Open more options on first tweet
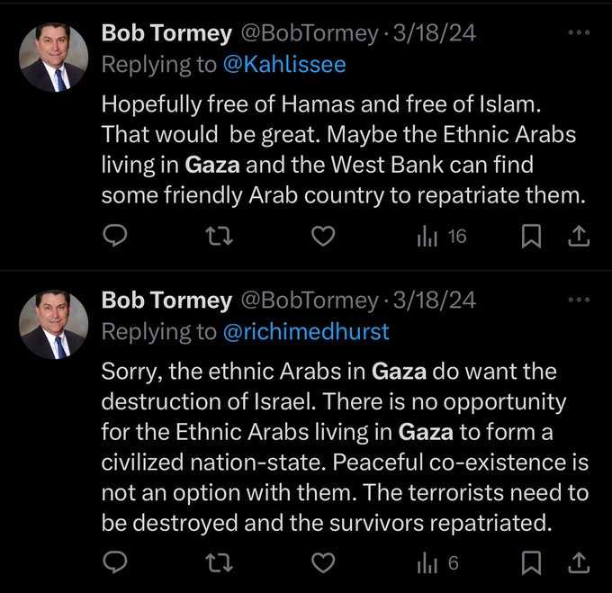 point(580,33)
